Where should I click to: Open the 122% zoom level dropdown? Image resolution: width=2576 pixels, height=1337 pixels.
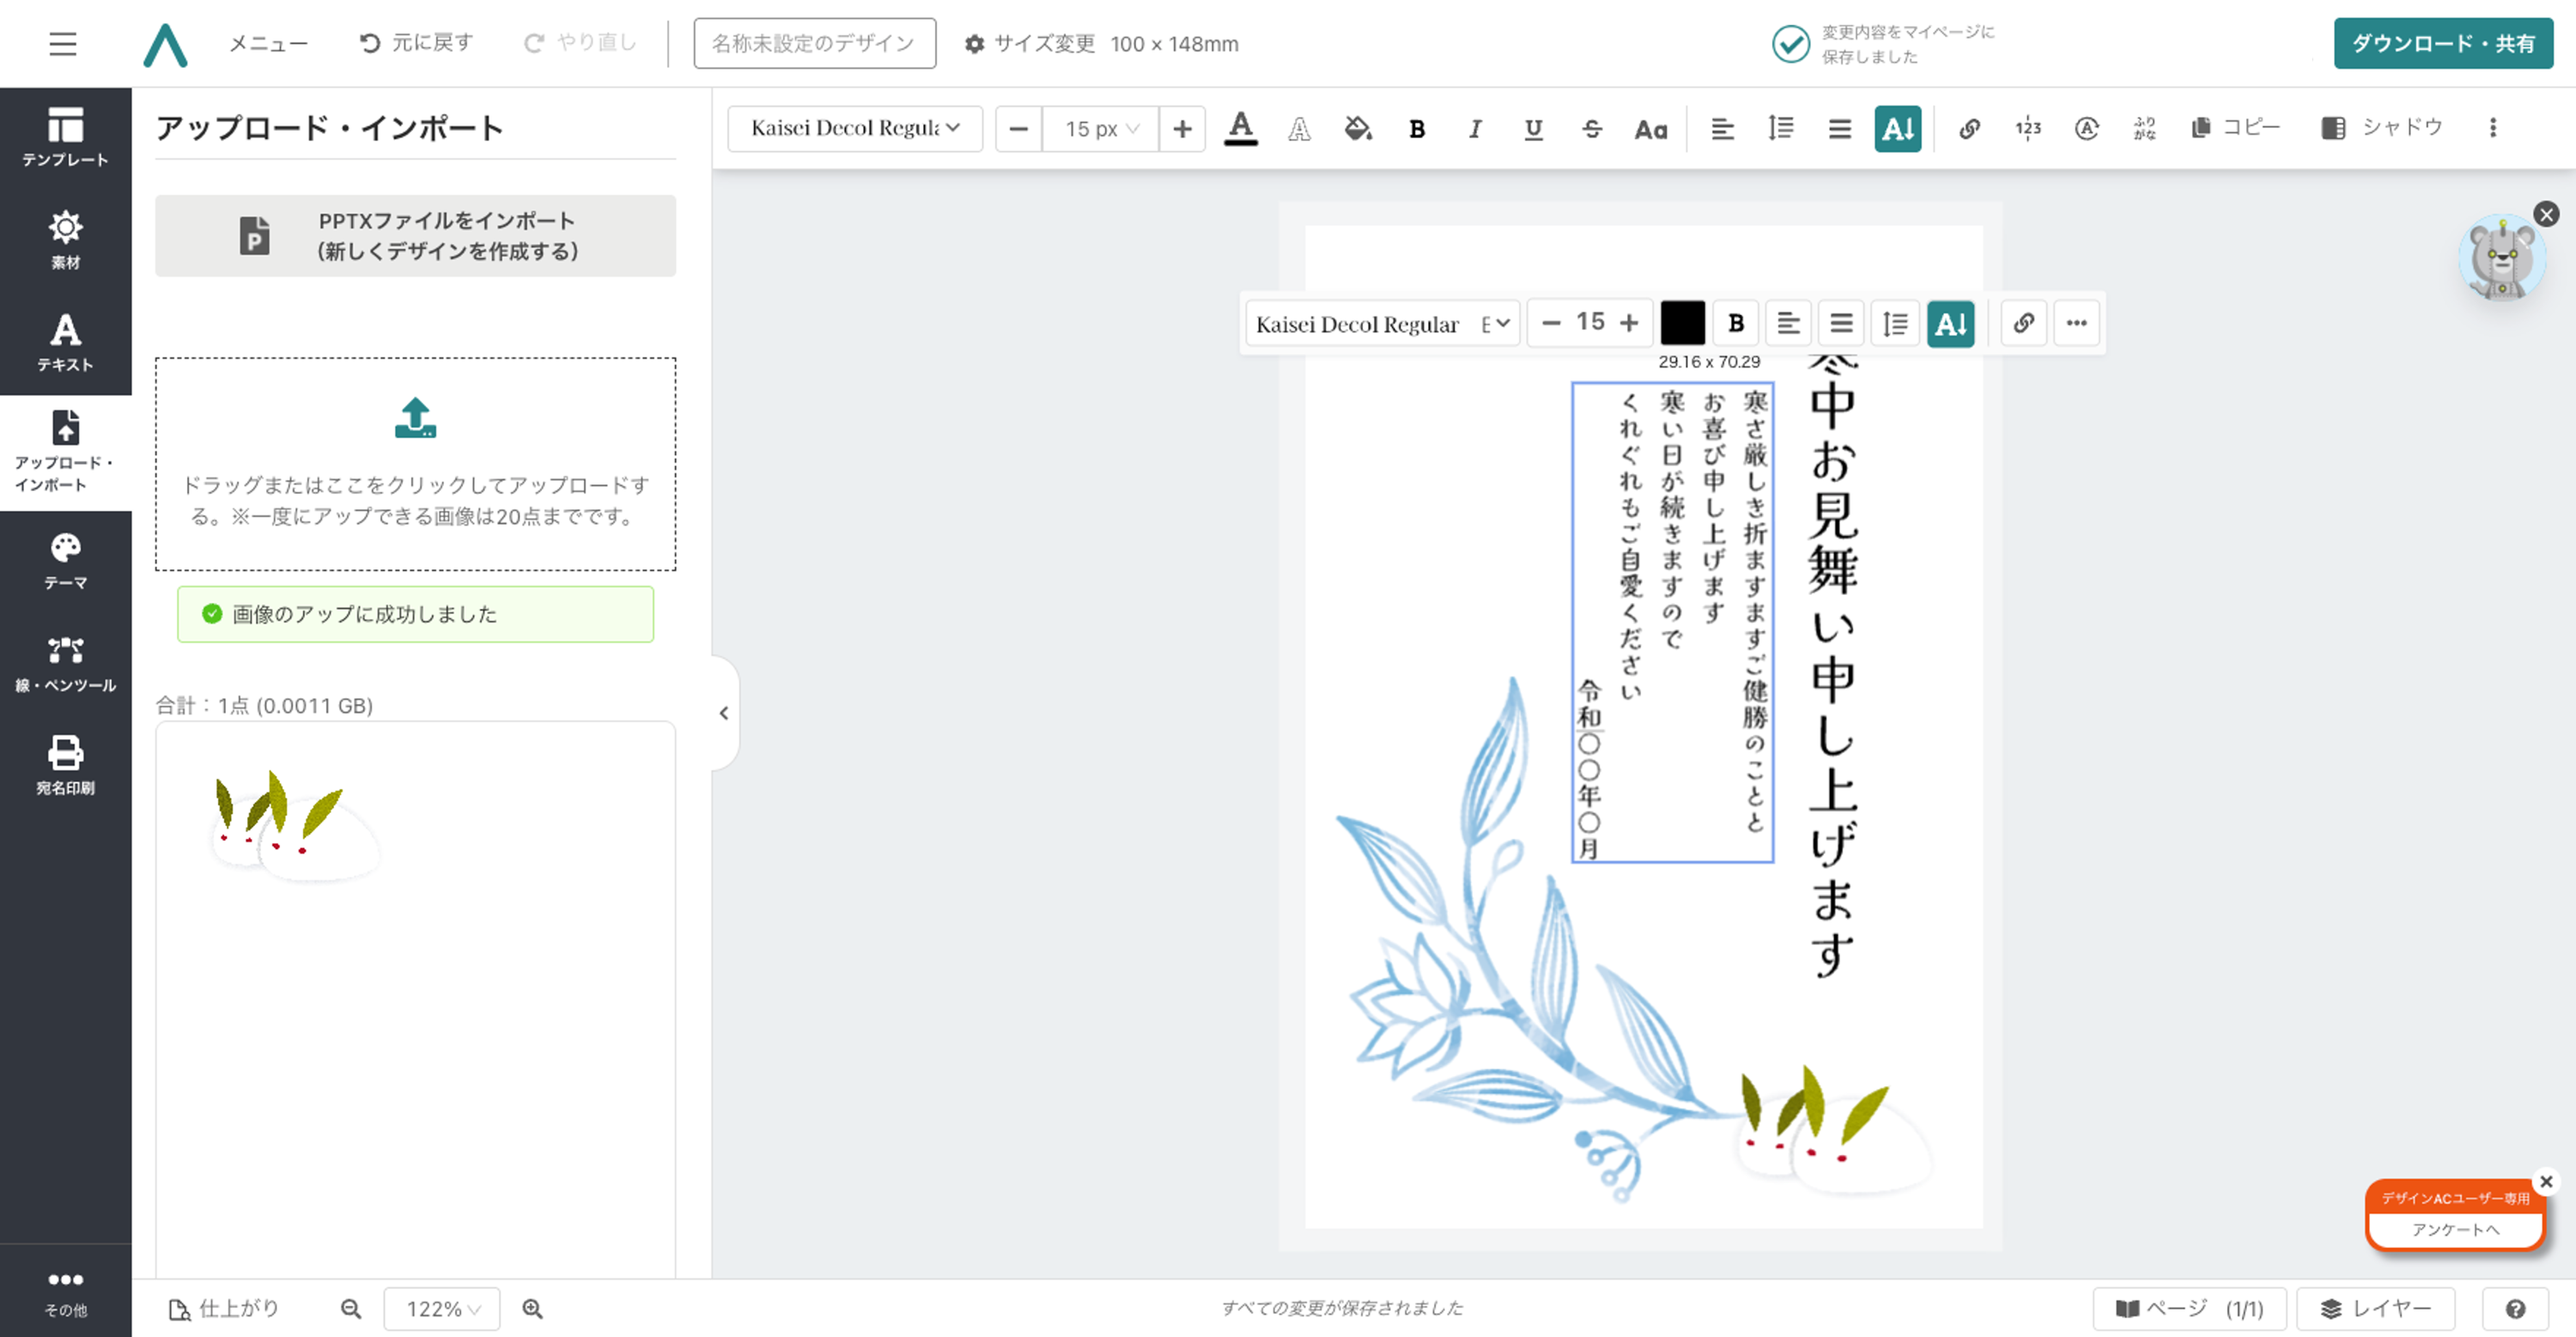[x=441, y=1309]
